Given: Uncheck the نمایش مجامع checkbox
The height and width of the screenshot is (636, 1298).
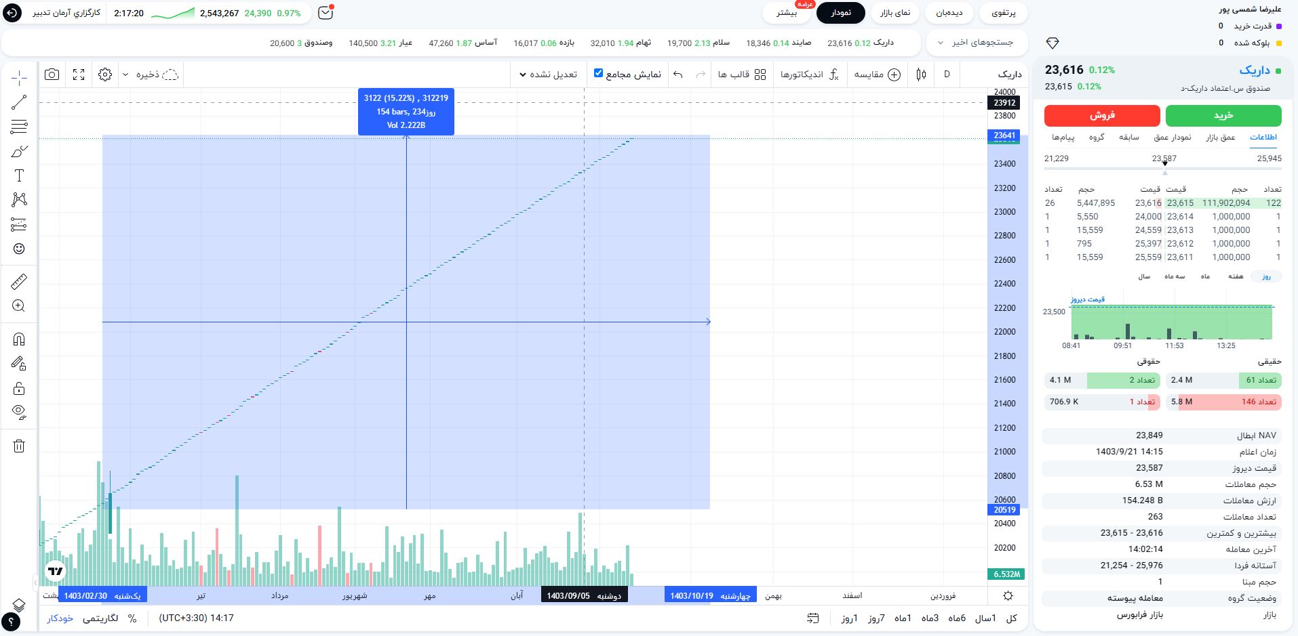Looking at the screenshot, I should [x=598, y=73].
